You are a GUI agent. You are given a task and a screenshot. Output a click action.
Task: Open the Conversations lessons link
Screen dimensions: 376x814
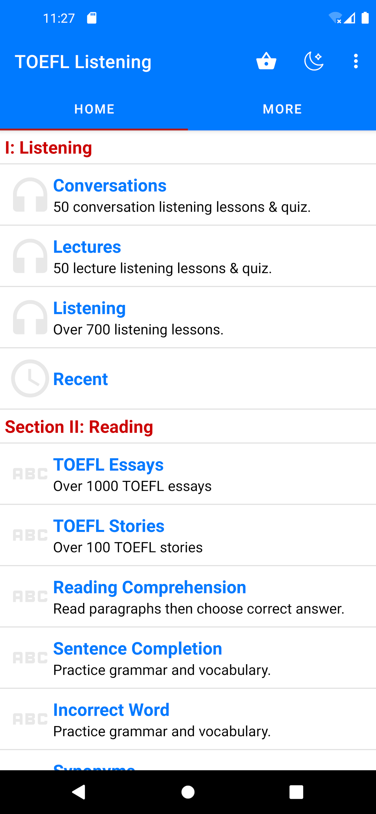pos(110,186)
